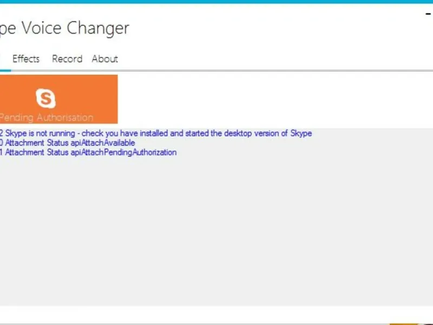Switch to the Record tab

click(67, 58)
